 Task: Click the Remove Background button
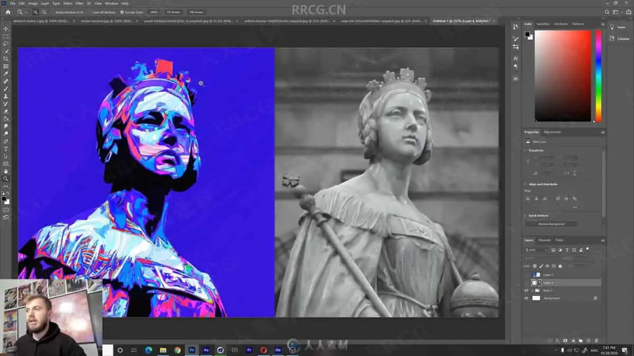click(x=551, y=224)
